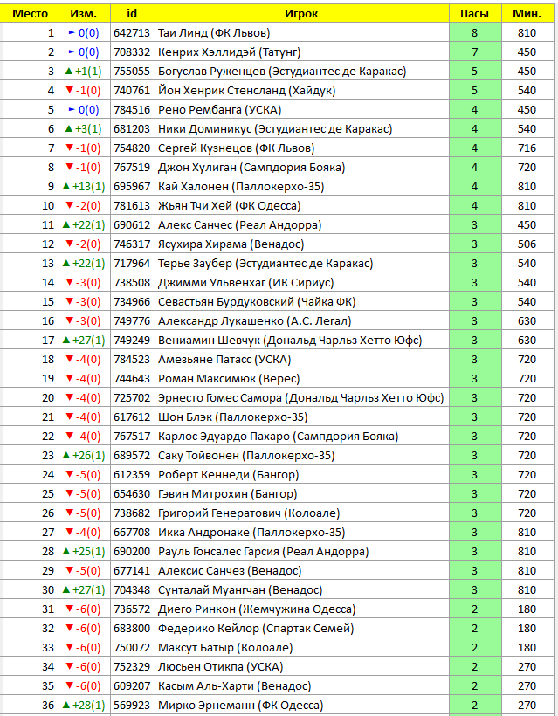Select Йон Хенрик Стенсланд (Хайдук) row
The width and height of the screenshot is (558, 716).
click(x=279, y=91)
